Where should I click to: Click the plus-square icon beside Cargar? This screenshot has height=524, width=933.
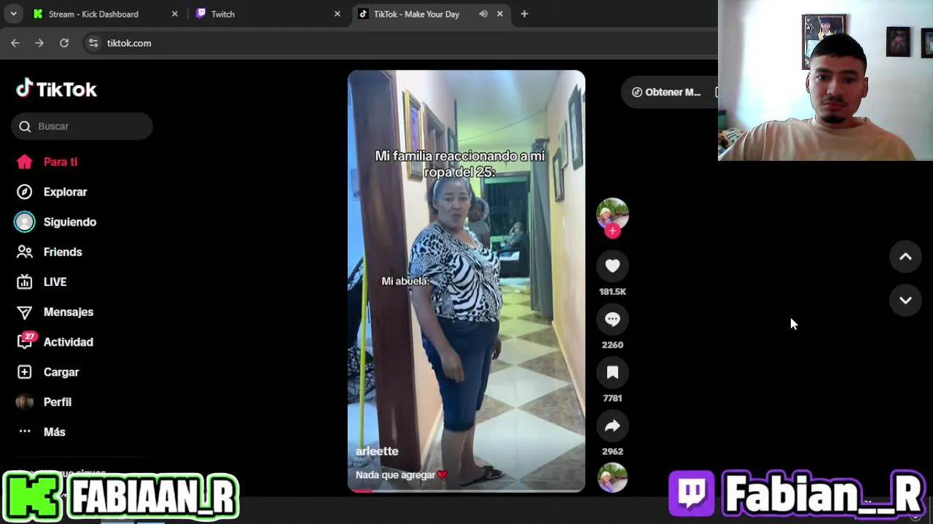point(25,372)
